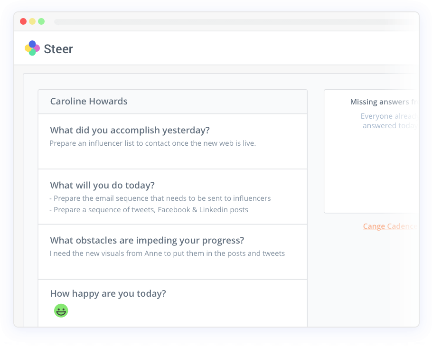The height and width of the screenshot is (357, 432).
Task: Click the Steer brand name text
Action: (x=58, y=49)
